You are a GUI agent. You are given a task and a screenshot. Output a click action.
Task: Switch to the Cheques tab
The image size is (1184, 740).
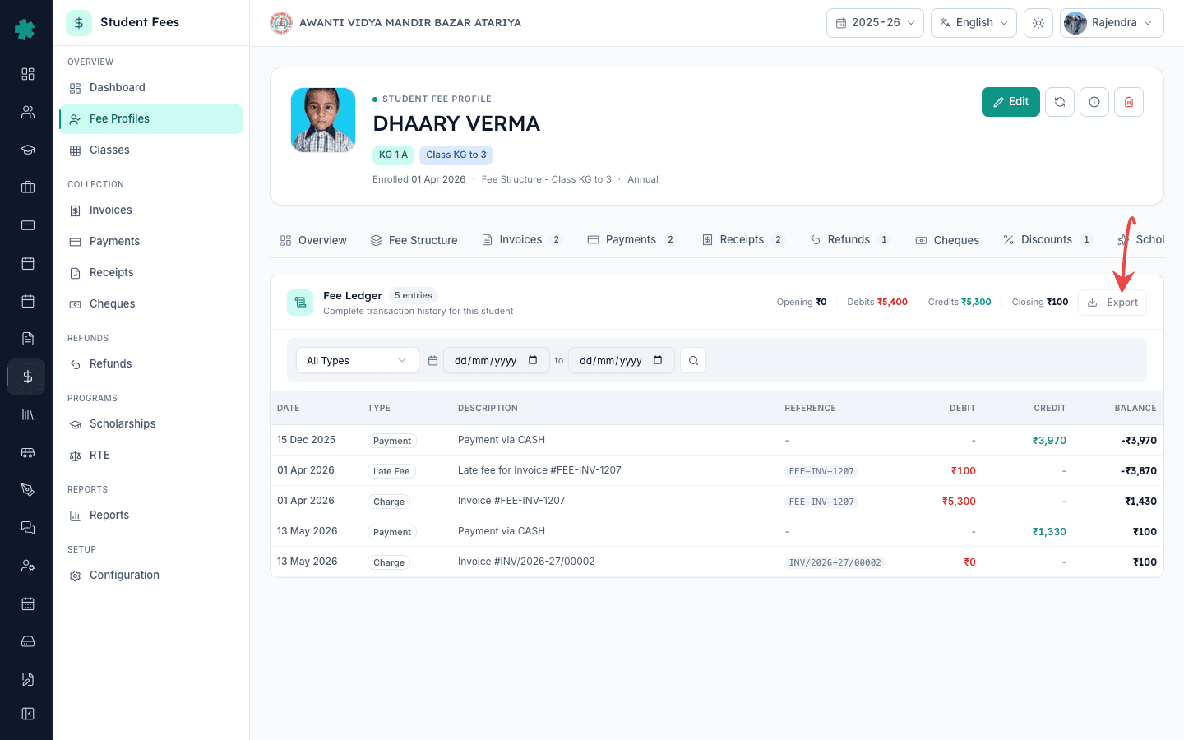(x=947, y=240)
